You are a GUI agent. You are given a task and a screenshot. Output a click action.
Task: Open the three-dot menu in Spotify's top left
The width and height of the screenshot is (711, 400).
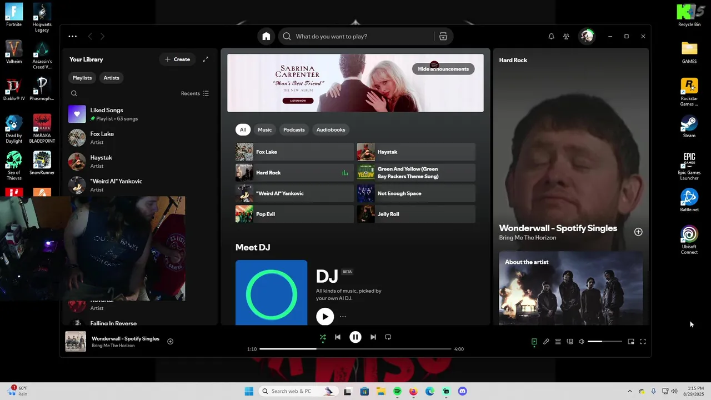(73, 36)
